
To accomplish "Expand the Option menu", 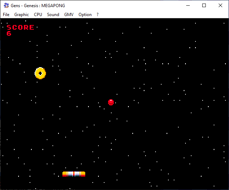I will [x=85, y=15].
